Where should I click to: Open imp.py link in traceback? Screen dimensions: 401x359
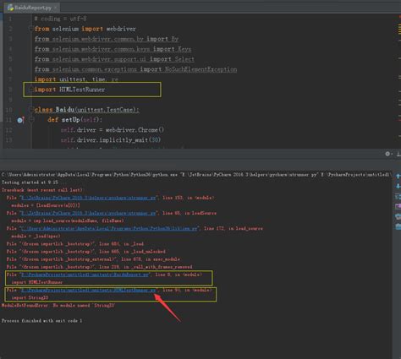[x=109, y=228]
